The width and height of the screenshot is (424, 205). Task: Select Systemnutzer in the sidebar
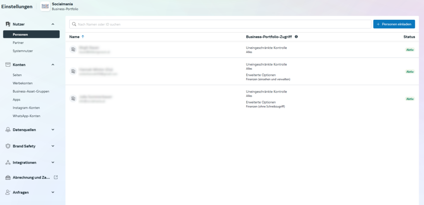pyautogui.click(x=23, y=51)
